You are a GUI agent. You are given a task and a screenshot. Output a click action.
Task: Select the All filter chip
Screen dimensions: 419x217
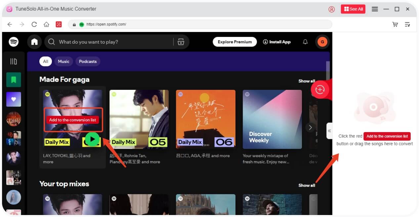pos(46,61)
